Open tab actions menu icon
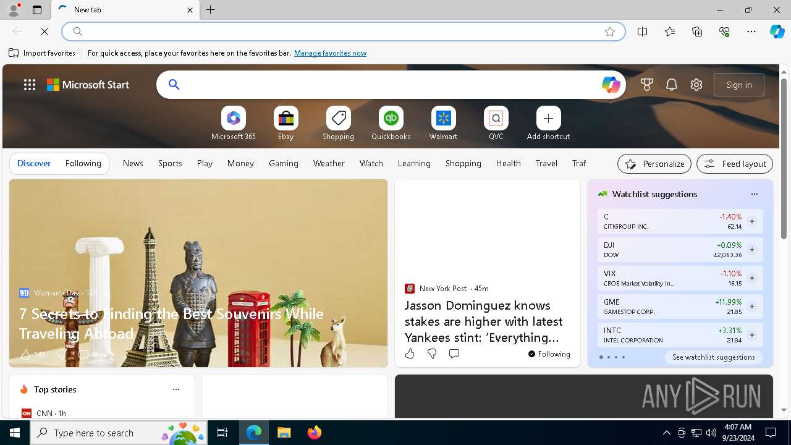 pos(37,10)
